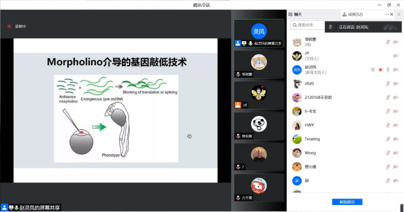Click the muted microphone icon for HWY.
The image size is (404, 212).
click(x=388, y=125)
